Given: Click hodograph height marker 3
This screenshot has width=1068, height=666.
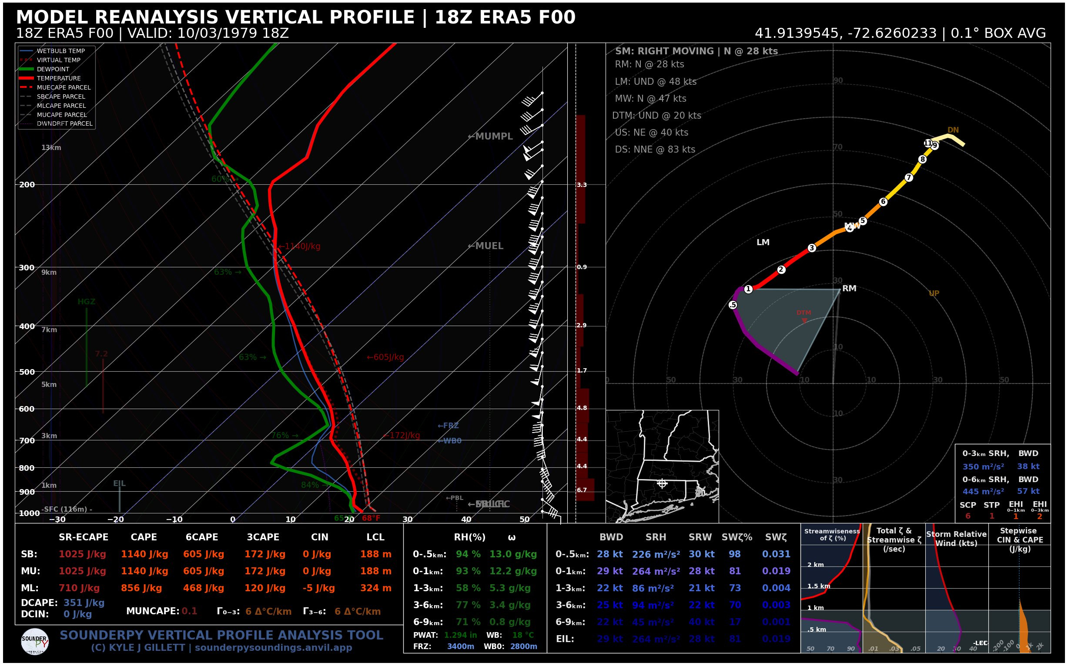Looking at the screenshot, I should [x=812, y=248].
